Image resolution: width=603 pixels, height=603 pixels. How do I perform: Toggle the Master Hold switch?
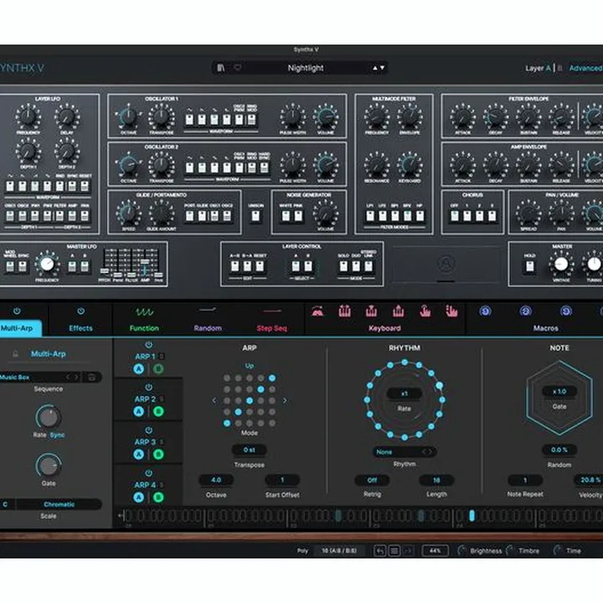pos(529,265)
